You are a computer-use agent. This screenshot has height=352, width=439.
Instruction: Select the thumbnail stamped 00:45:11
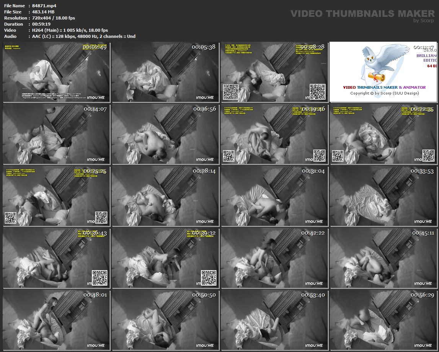coord(383,258)
